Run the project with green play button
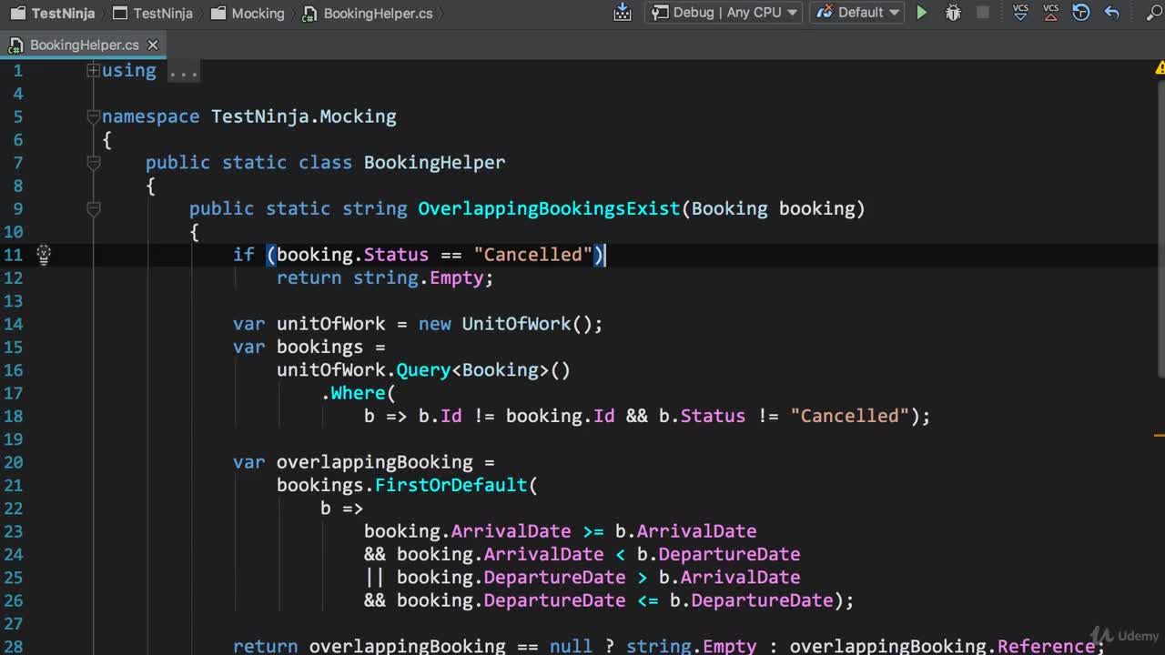Screen dimensions: 1165x655 (x=922, y=13)
